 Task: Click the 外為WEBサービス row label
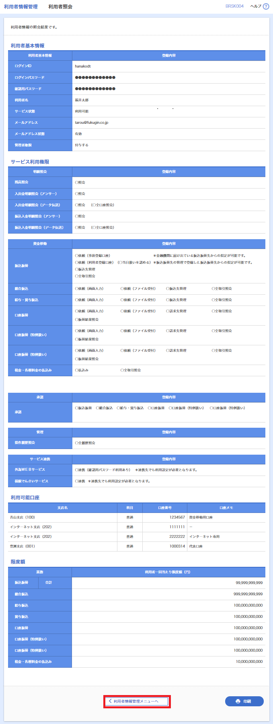pyautogui.click(x=30, y=470)
